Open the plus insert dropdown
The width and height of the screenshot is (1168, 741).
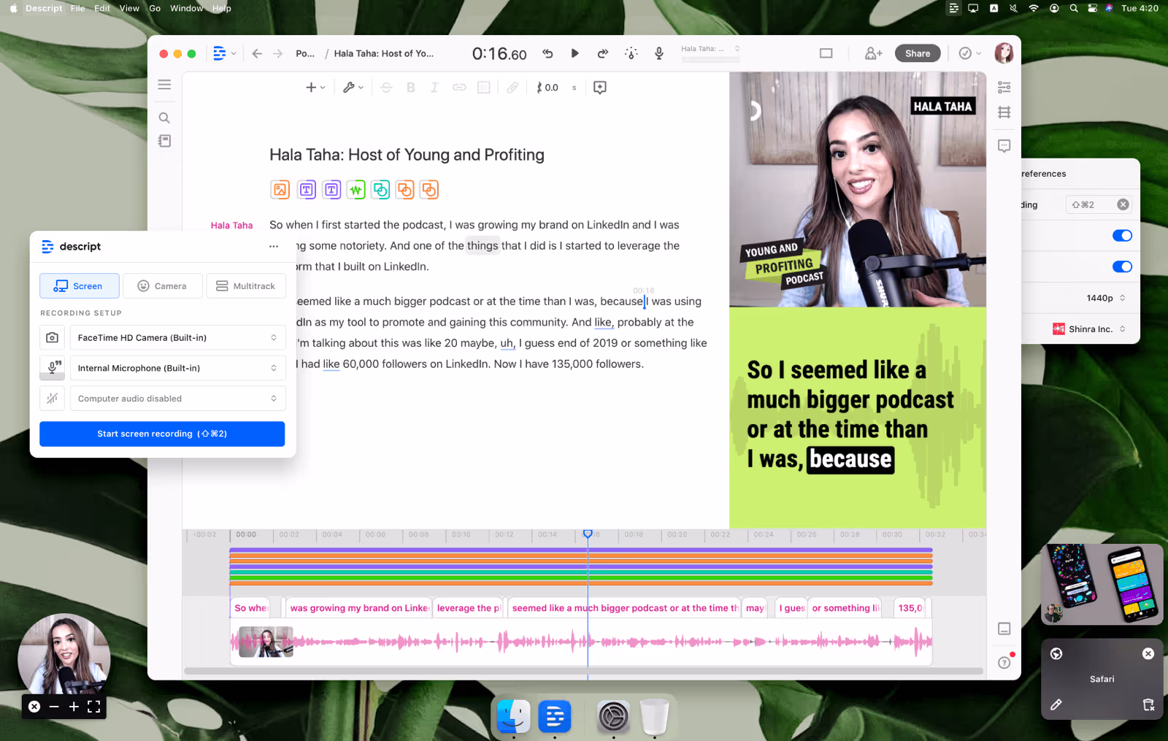point(315,88)
